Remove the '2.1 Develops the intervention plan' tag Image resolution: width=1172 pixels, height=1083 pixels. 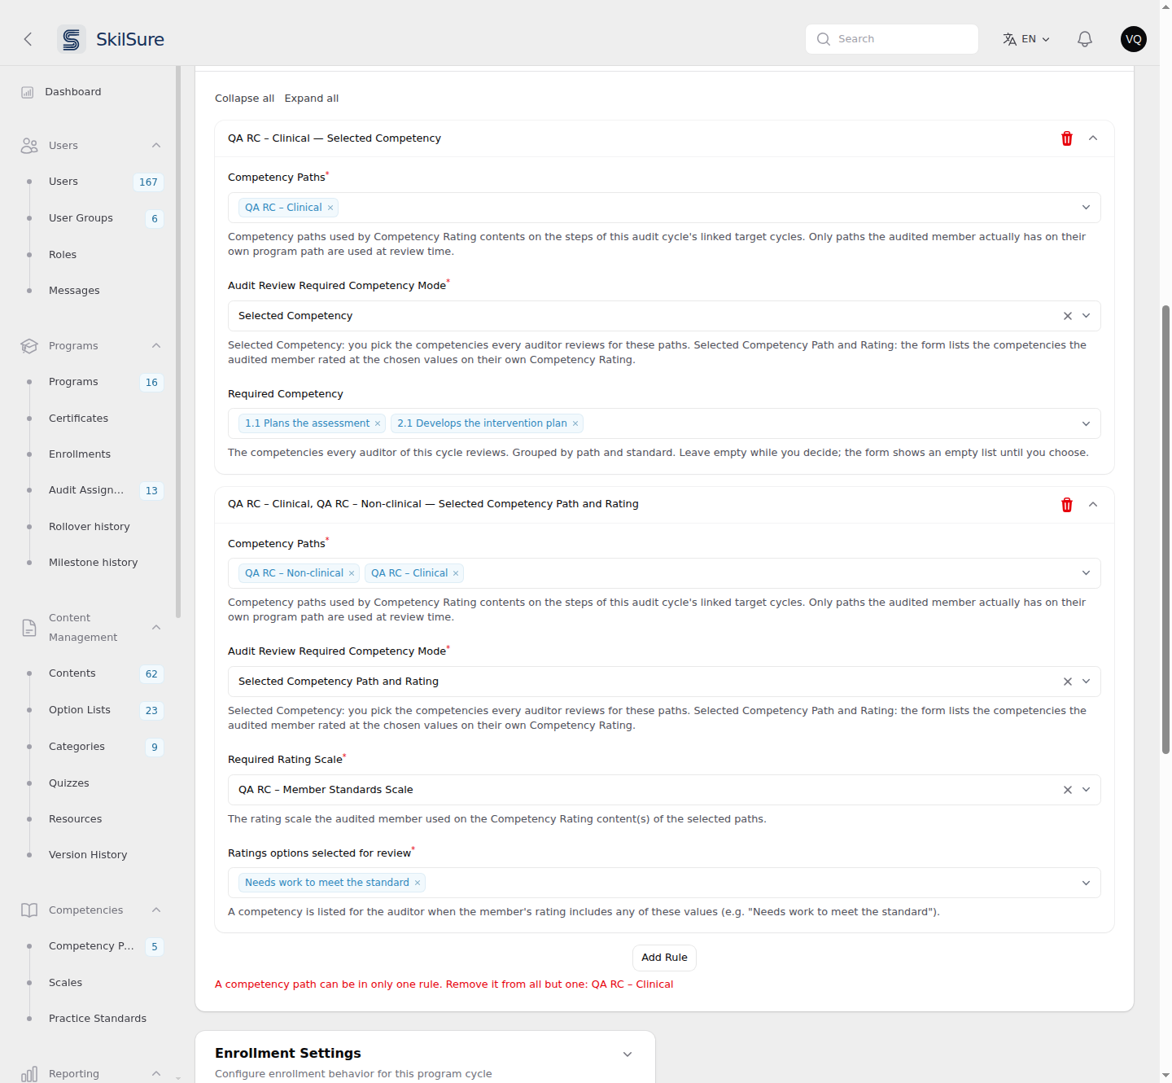point(575,423)
